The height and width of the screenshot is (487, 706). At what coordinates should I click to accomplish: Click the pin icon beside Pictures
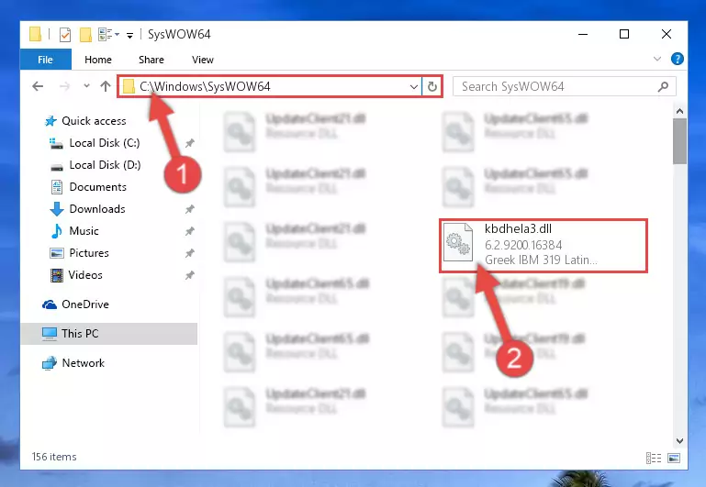click(x=189, y=253)
